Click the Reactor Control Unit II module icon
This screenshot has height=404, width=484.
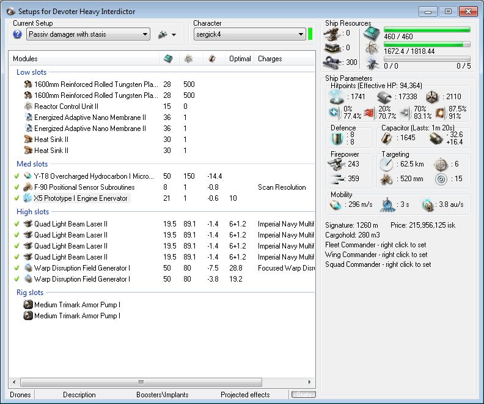pos(28,107)
